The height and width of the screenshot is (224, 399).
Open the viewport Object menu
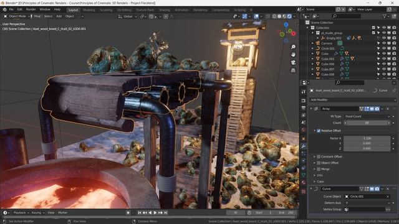tap(70, 16)
